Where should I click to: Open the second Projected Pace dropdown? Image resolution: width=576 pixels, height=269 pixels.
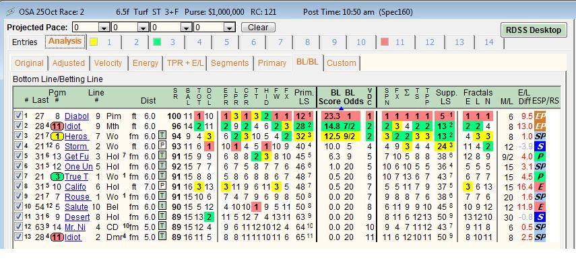[x=143, y=28]
